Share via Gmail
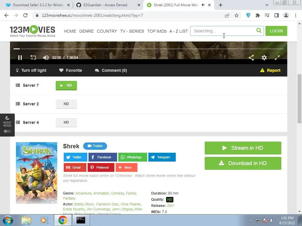This screenshot has height=226, width=302. [x=75, y=167]
